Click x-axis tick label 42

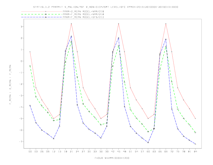pyautogui.click(x=113, y=152)
